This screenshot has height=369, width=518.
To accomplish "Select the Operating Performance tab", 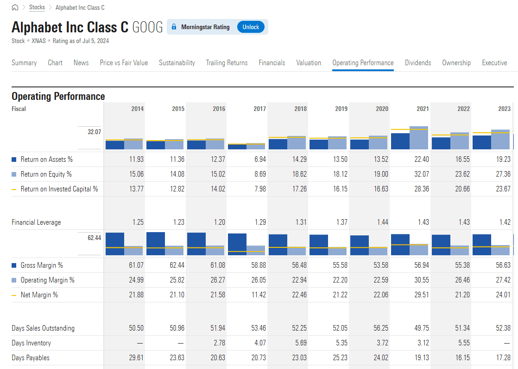I will point(363,62).
